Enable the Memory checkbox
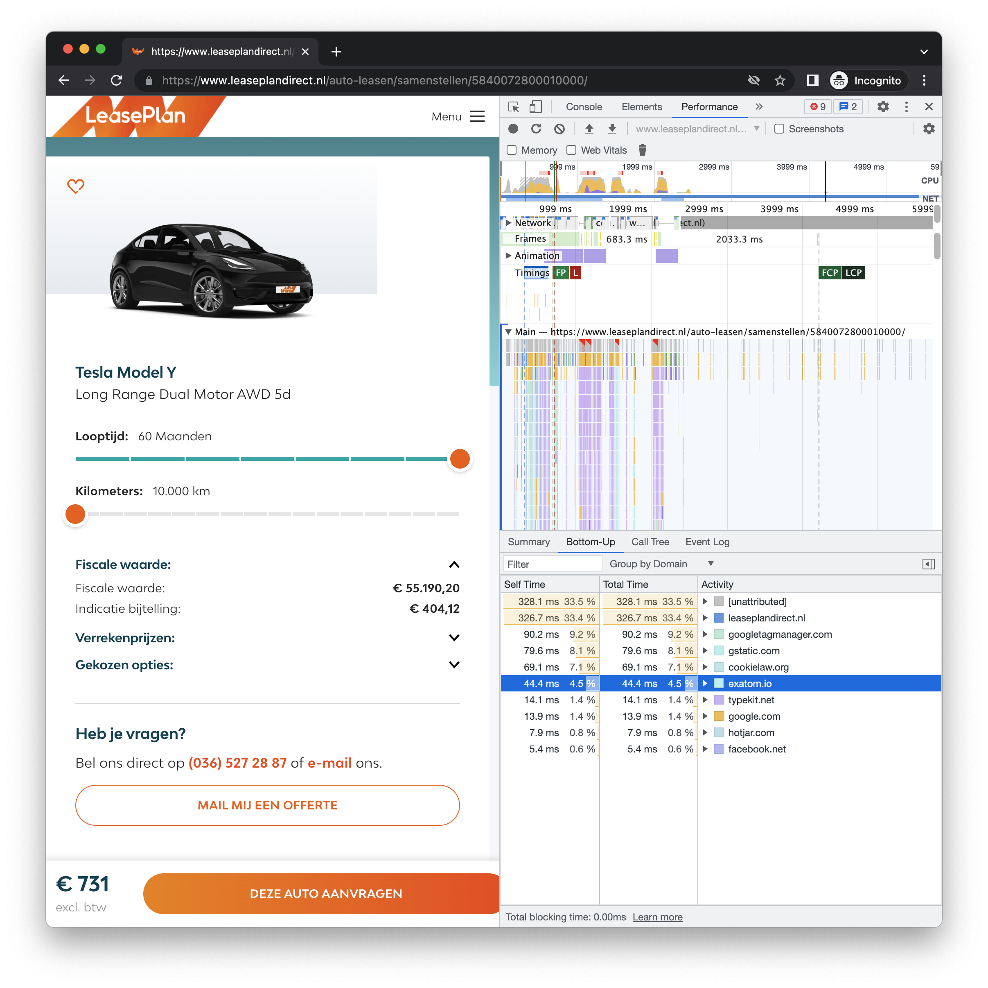Screen dimensions: 988x988 [511, 150]
